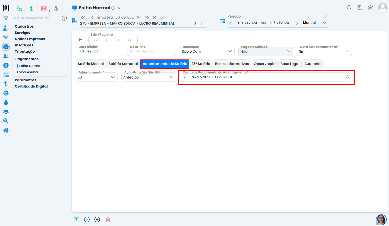Click the graduation cap icon
389x226 pixels.
pyautogui.click(x=370, y=8)
